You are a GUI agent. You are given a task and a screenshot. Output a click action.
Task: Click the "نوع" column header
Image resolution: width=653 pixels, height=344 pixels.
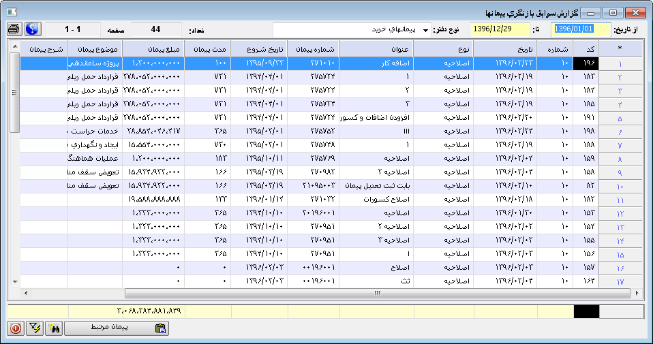444,49
